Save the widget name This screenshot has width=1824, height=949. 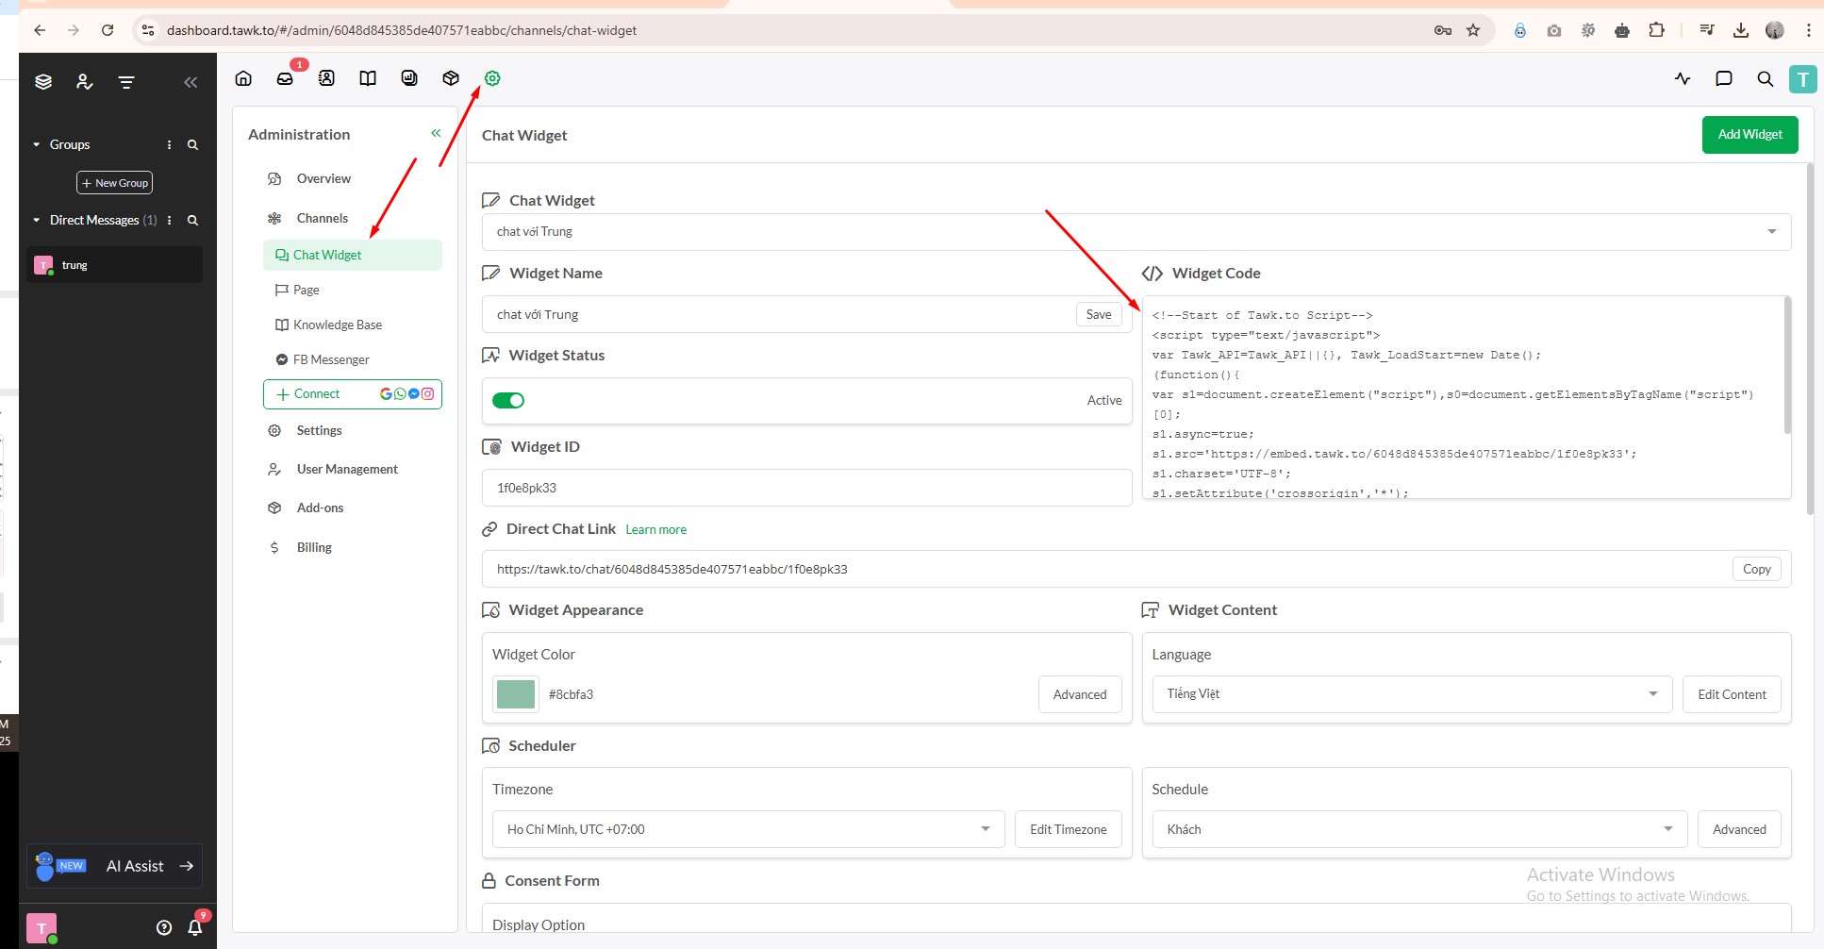pyautogui.click(x=1099, y=314)
